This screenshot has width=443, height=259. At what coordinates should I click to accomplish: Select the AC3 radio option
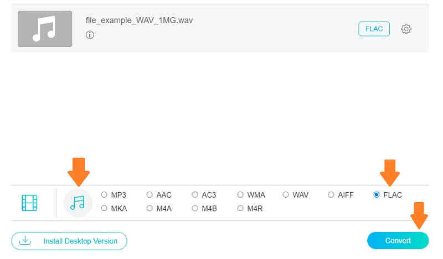pos(195,195)
